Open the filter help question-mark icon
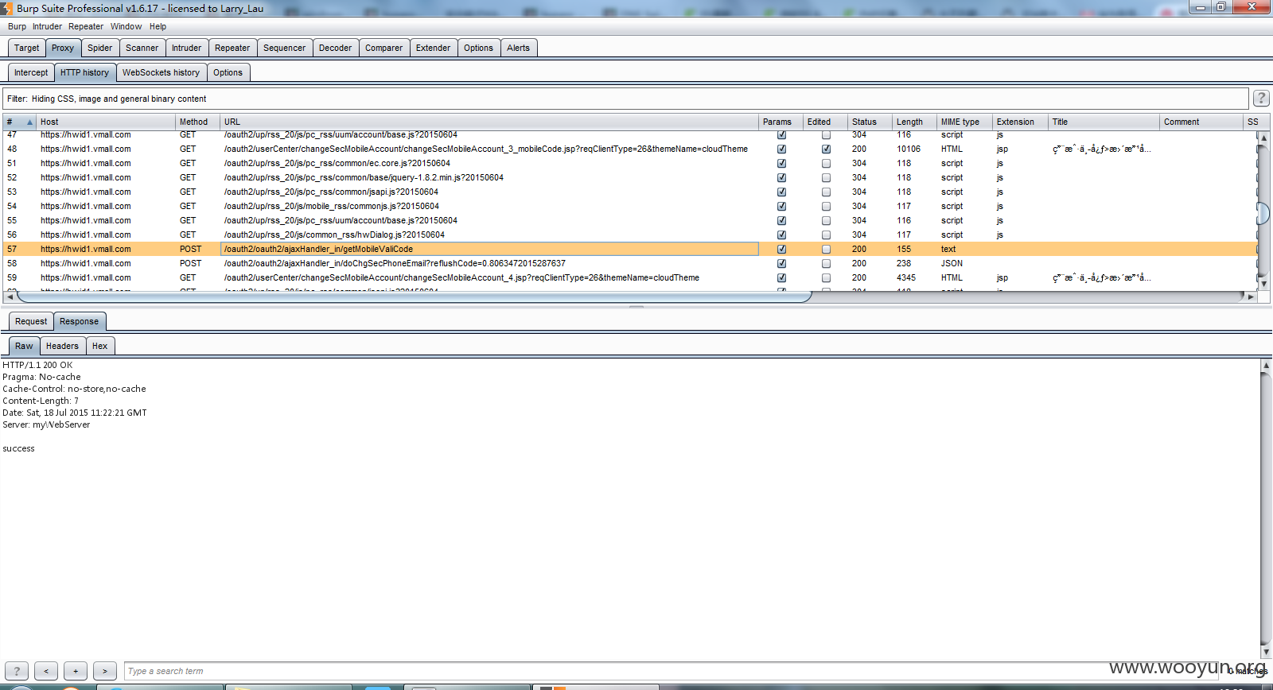Image resolution: width=1273 pixels, height=690 pixels. pos(1261,98)
